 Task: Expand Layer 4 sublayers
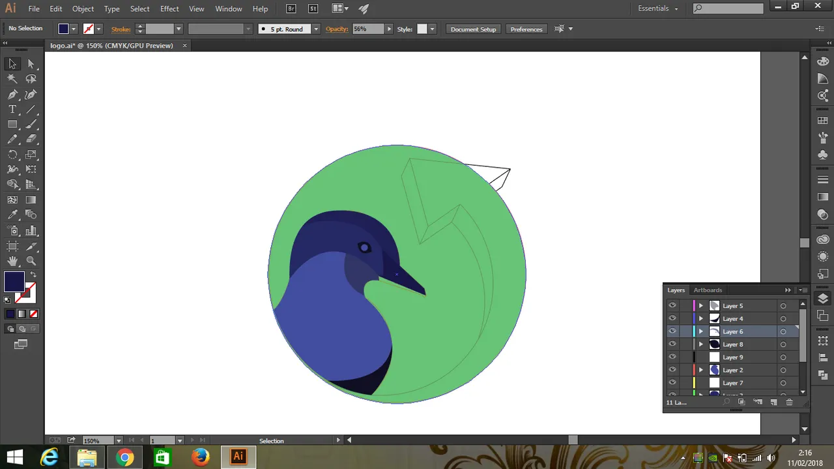point(701,318)
